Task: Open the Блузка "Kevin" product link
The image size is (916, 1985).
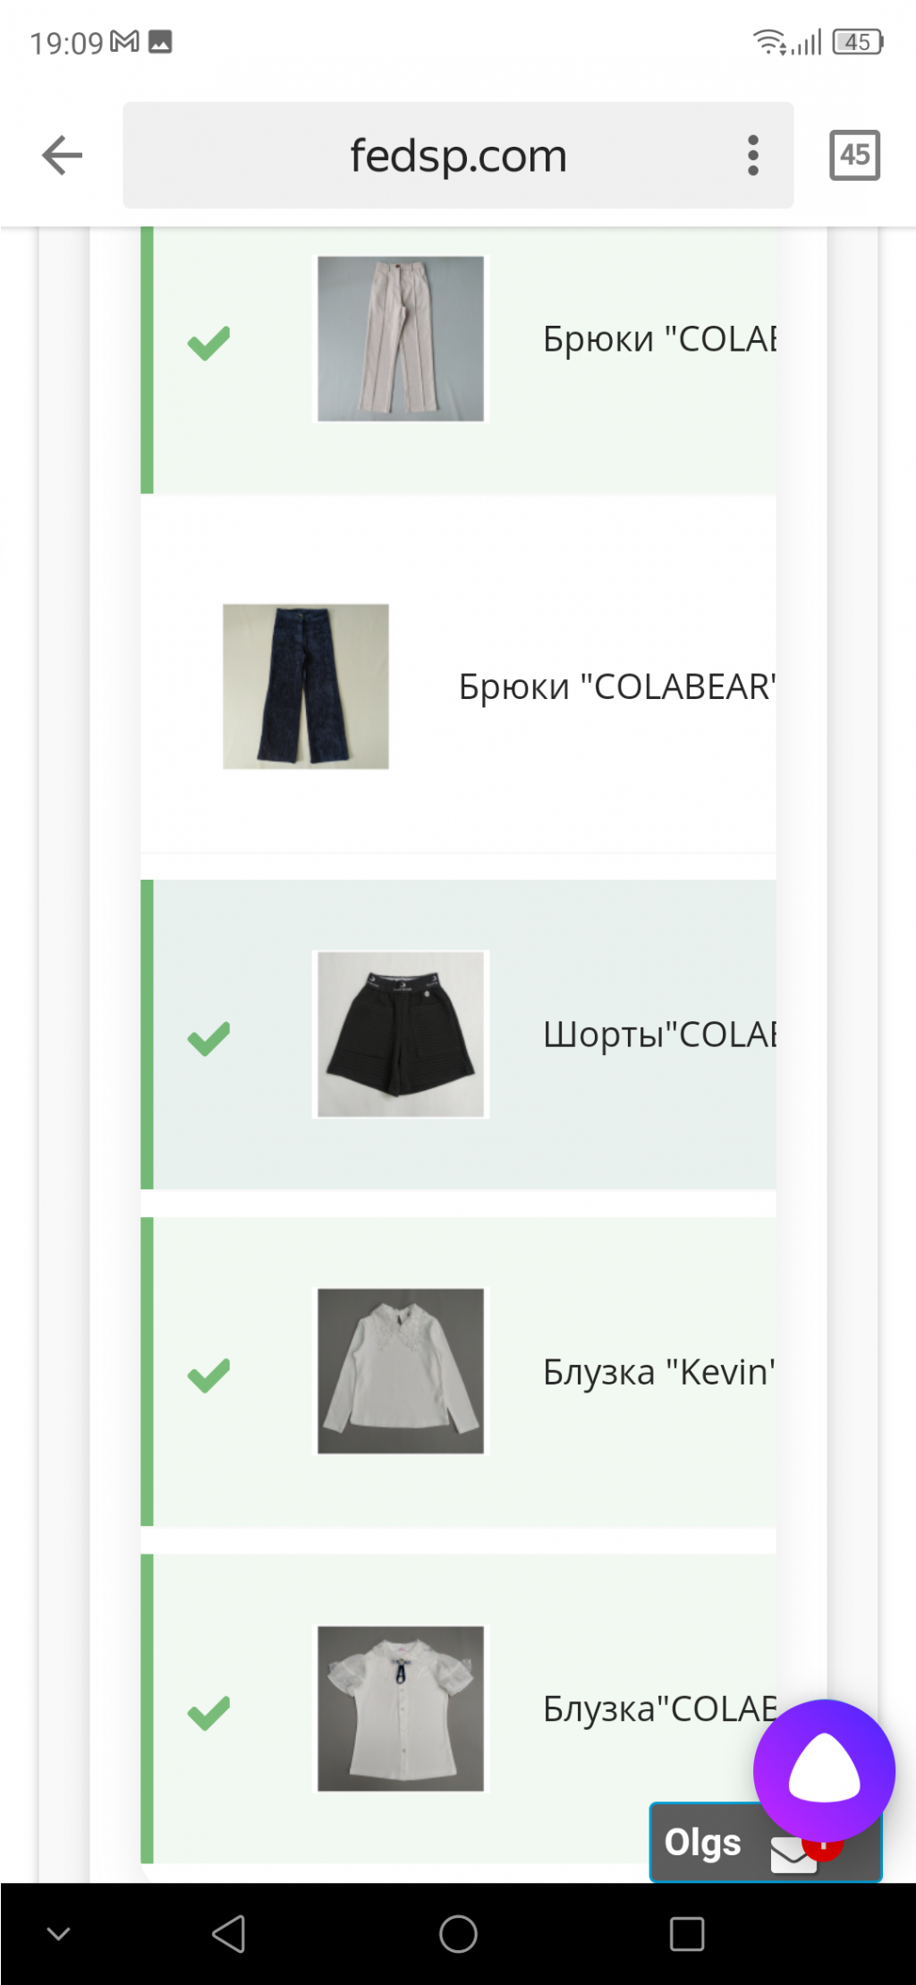Action: click(659, 1372)
